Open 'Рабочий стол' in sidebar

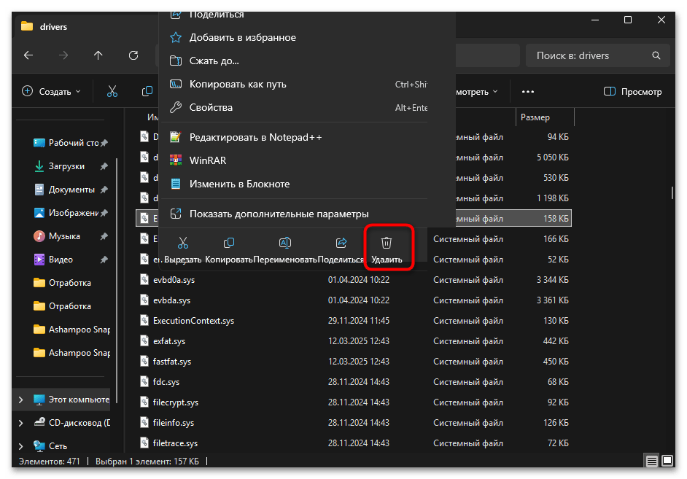[70, 143]
